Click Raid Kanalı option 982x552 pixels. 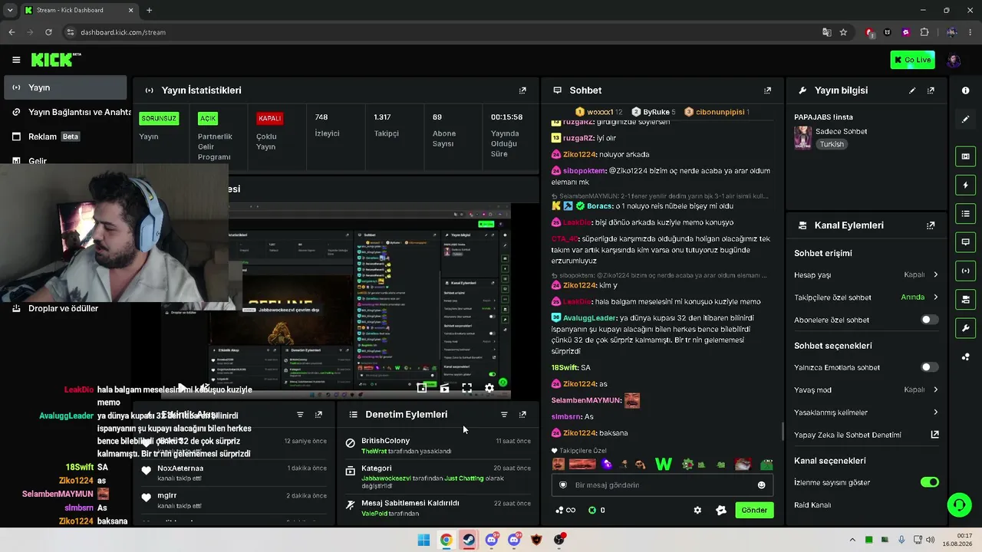[x=812, y=505]
